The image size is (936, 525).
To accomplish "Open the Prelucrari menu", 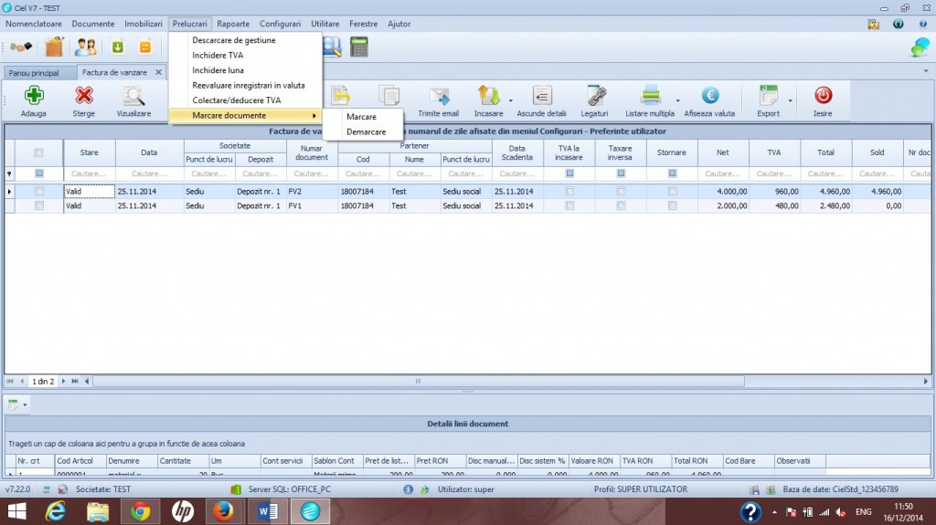I will 190,24.
